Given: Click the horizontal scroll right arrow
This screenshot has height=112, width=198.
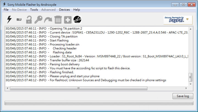Looking at the screenshot, I should (186, 88).
